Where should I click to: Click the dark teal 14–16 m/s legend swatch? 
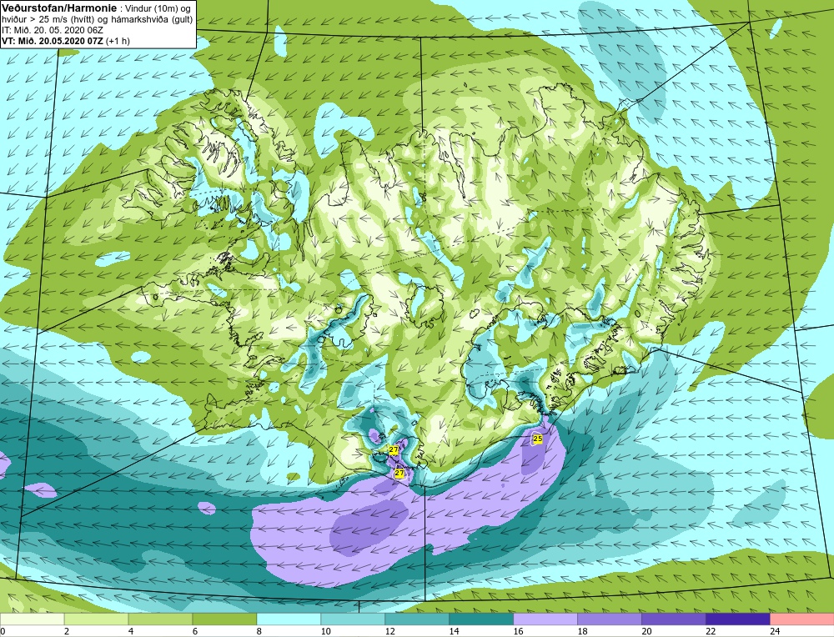(x=481, y=619)
